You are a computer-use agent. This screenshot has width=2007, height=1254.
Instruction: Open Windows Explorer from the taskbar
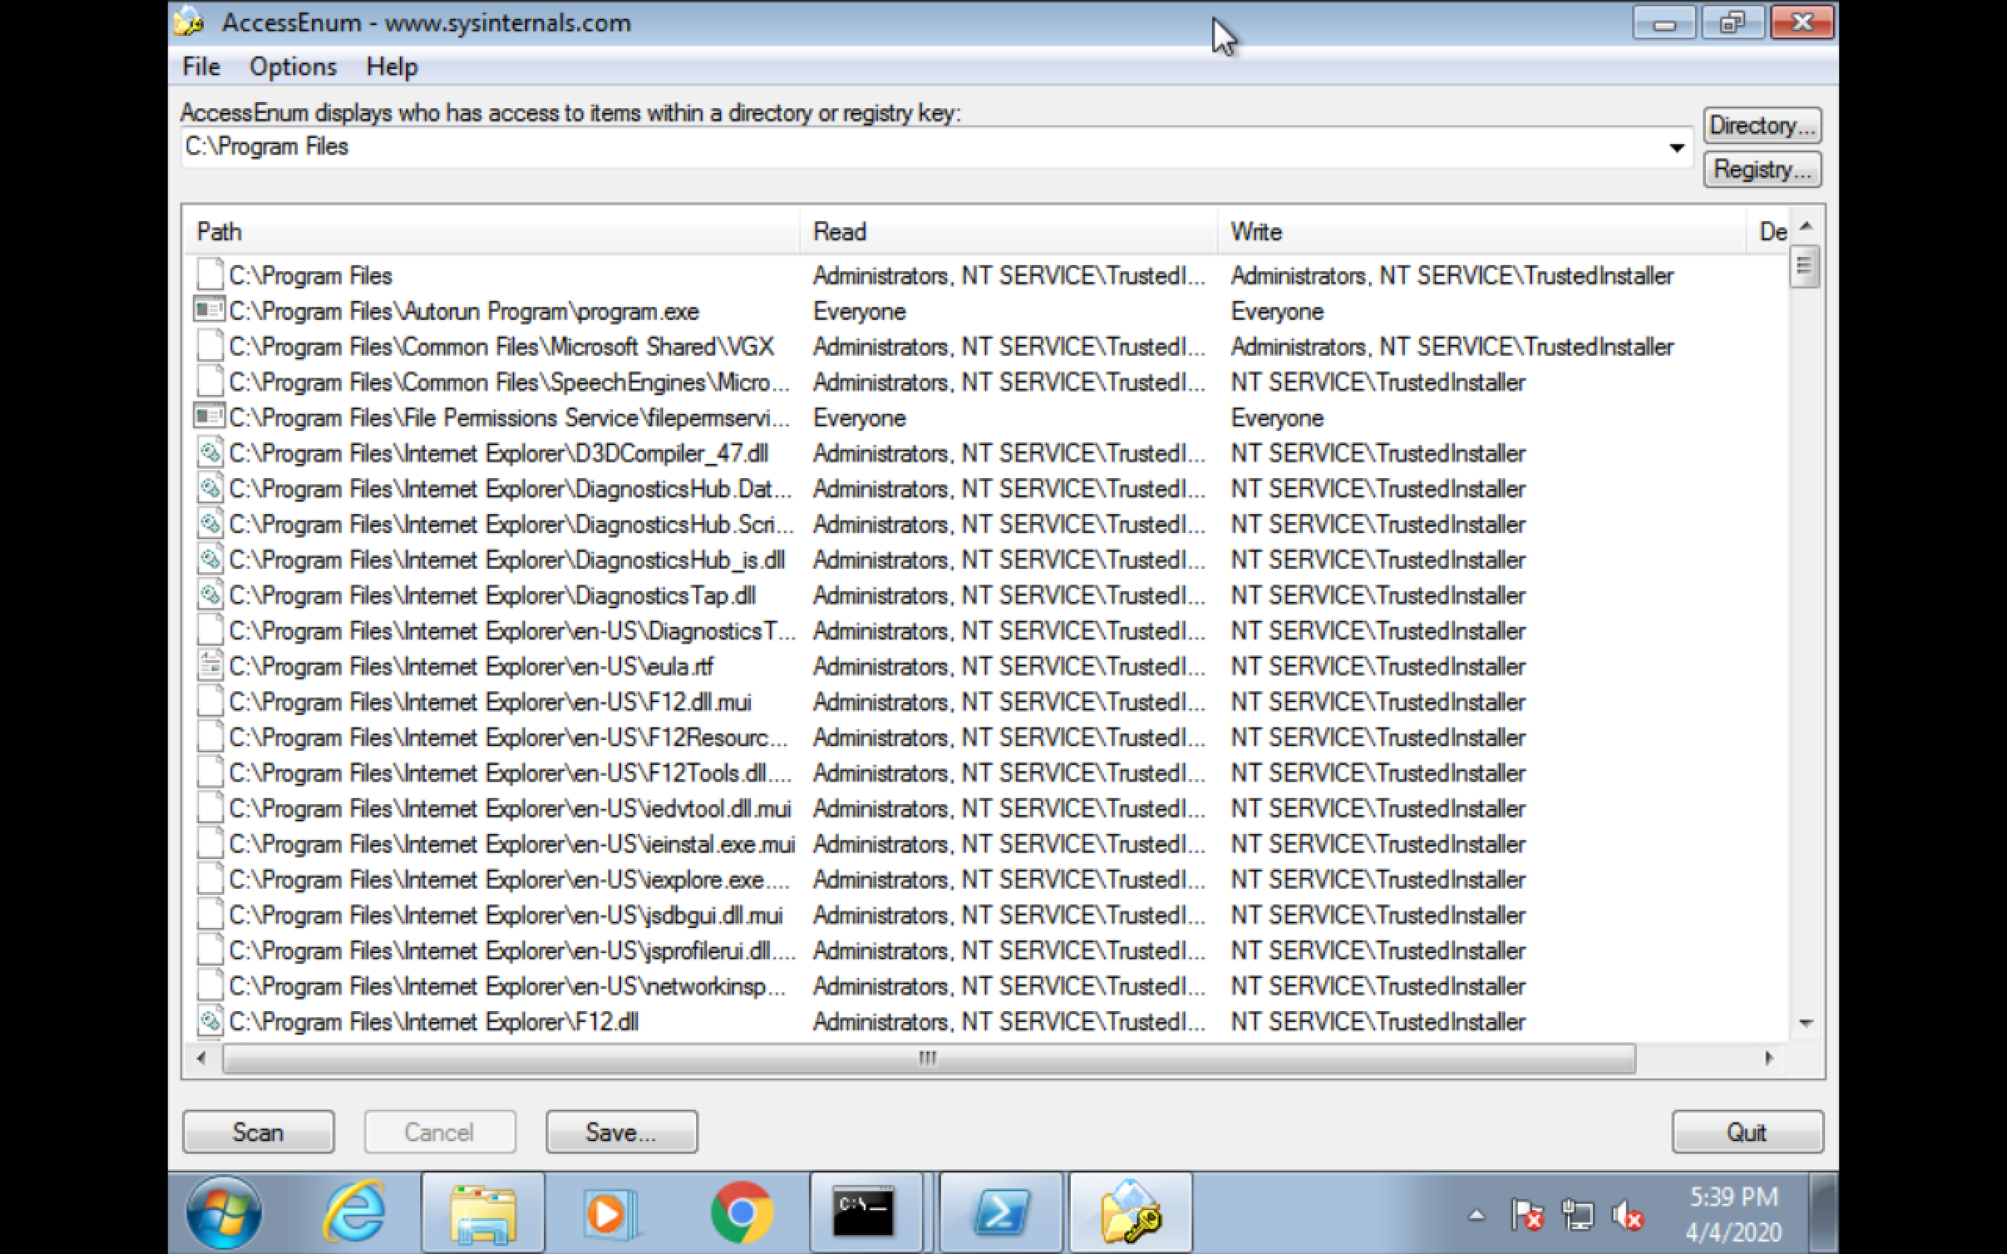(x=484, y=1212)
